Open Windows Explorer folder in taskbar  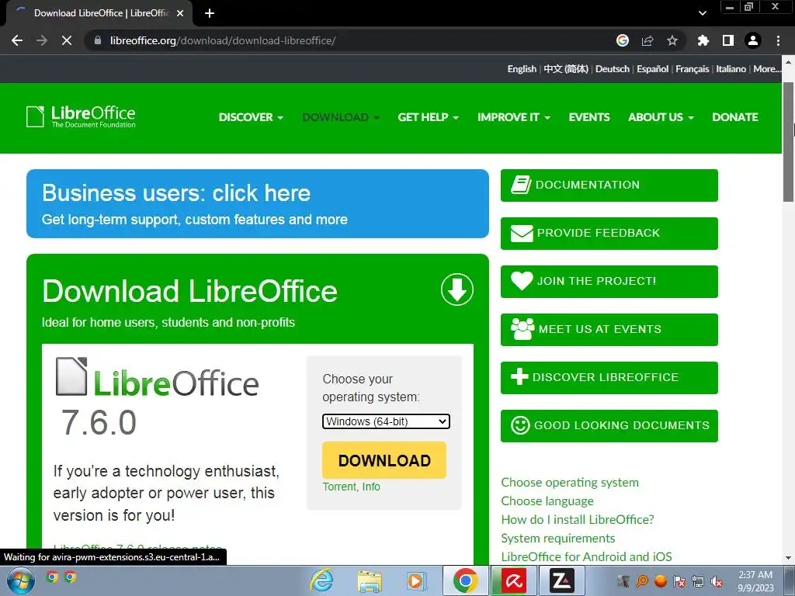(x=370, y=580)
